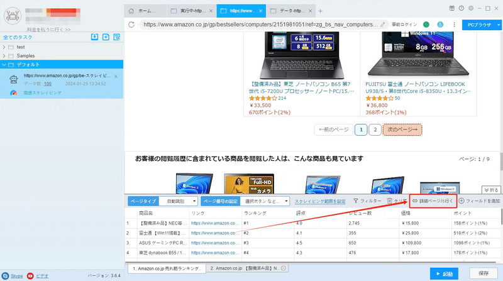The width and height of the screenshot is (503, 281).
Task: Click the ビデオ text link in the footer
Action: point(42,276)
